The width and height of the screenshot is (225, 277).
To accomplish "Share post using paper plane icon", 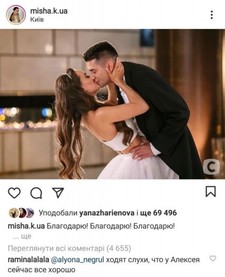I will click(x=58, y=193).
